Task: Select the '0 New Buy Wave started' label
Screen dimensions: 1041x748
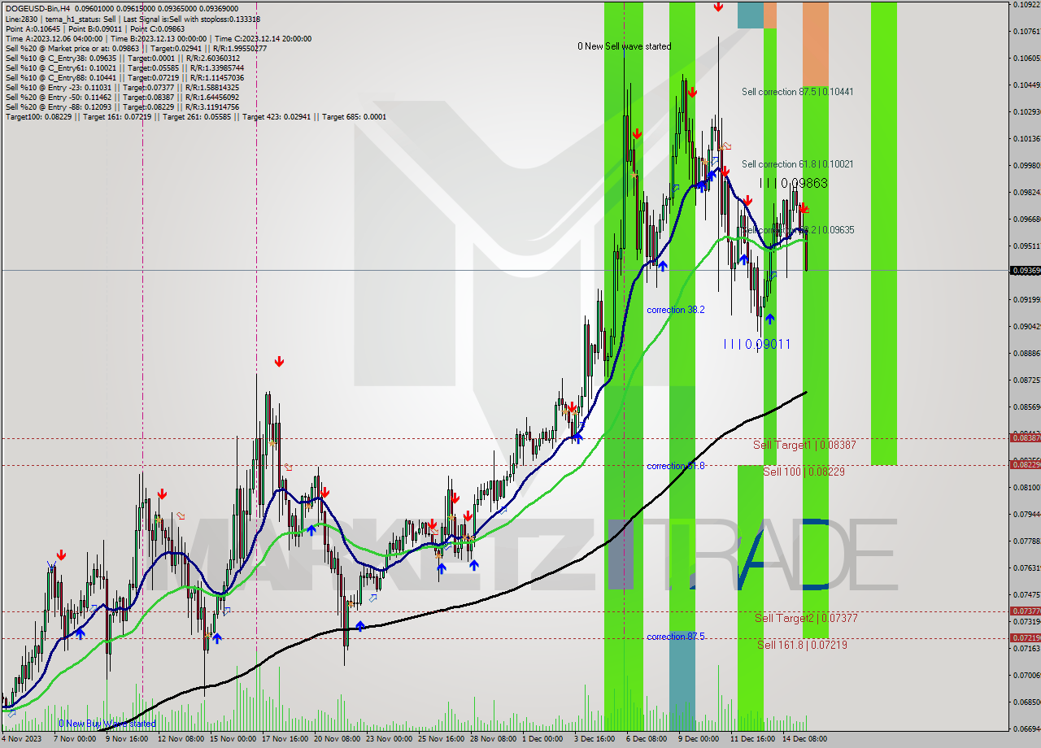Action: [107, 724]
